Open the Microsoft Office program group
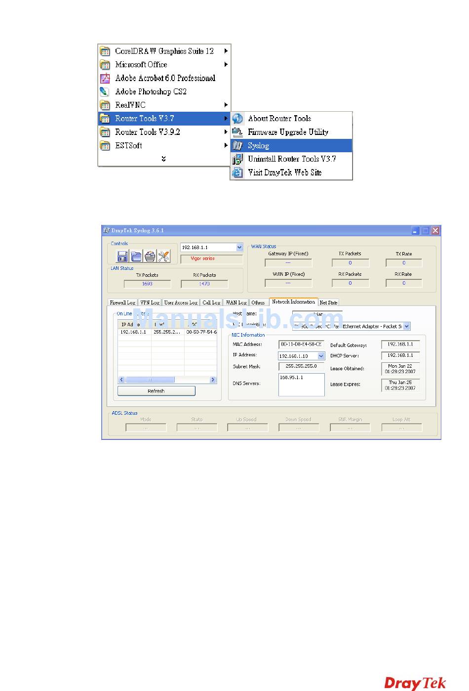The width and height of the screenshot is (469, 691). [x=164, y=64]
